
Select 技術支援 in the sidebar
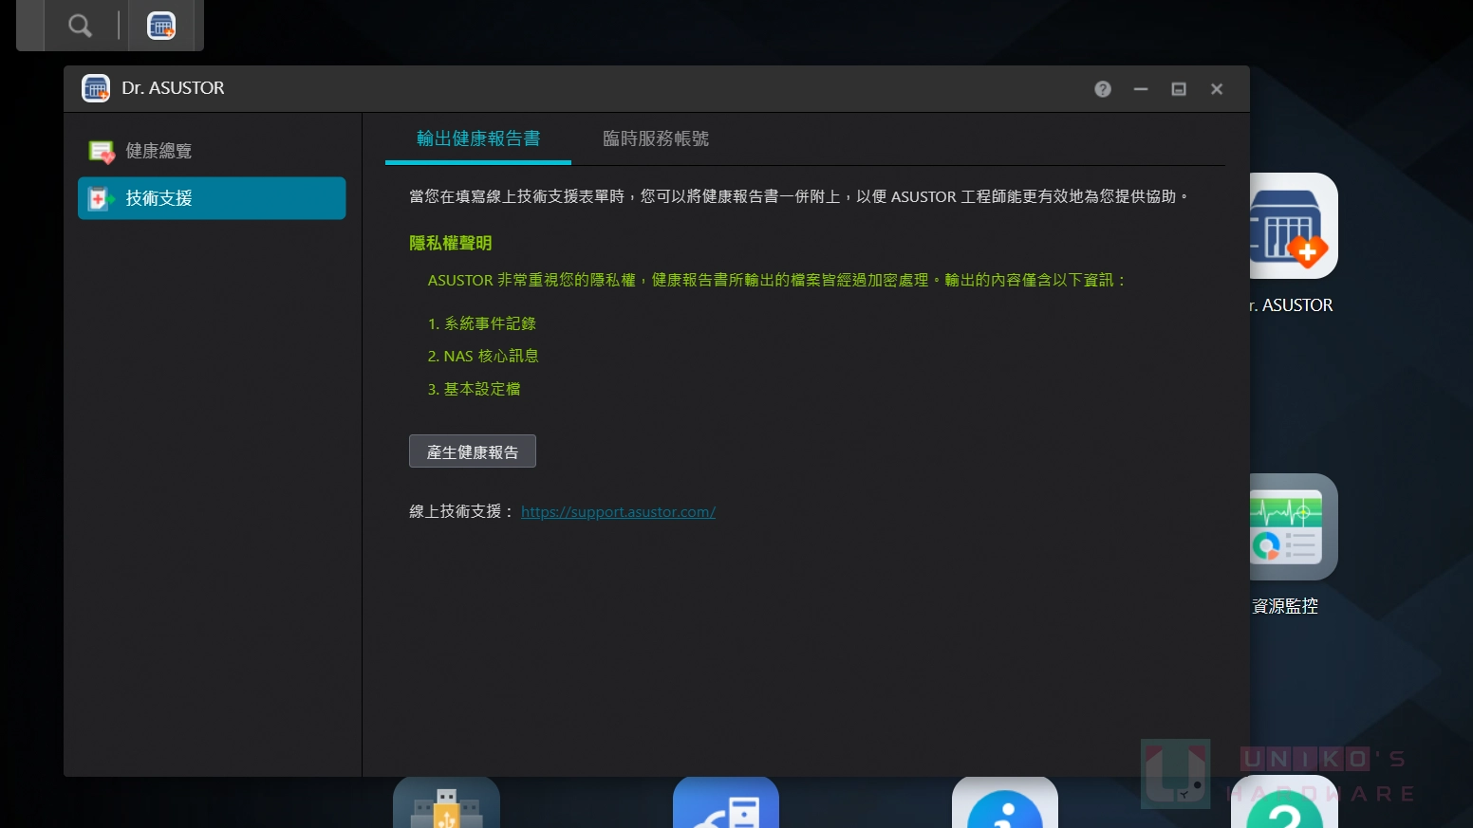coord(212,198)
